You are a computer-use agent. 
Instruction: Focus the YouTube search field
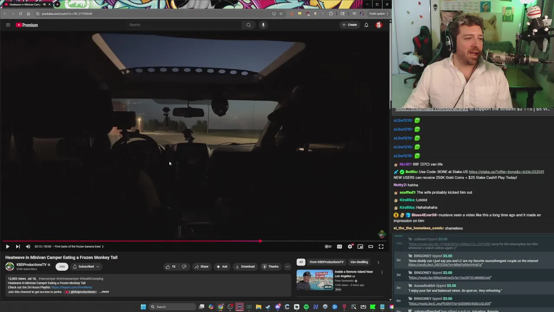click(184, 25)
